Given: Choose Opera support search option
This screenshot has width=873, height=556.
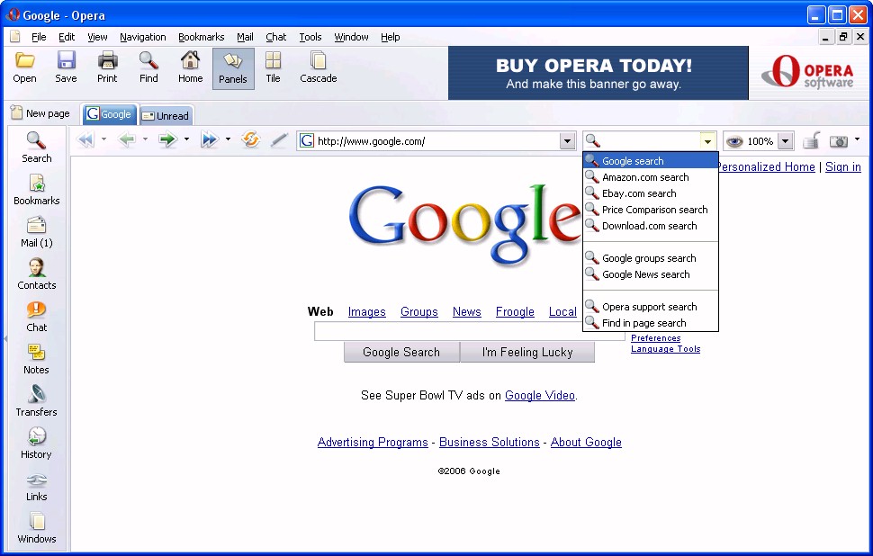Looking at the screenshot, I should click(651, 306).
